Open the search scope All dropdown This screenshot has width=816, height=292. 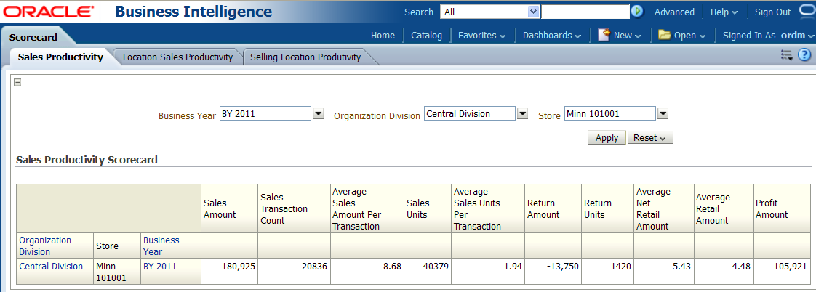point(533,12)
